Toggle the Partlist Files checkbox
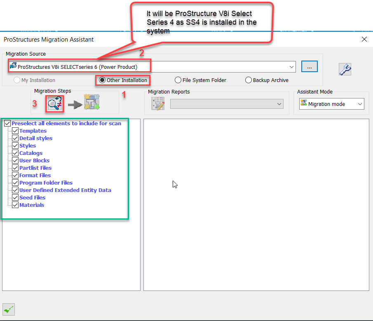The image size is (373, 321). [15, 168]
